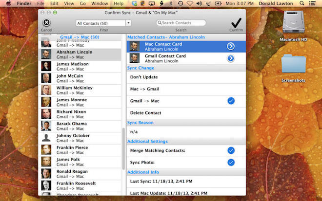Click Richard Nixon contact photo
This screenshot has height=201, width=322.
coord(46,114)
